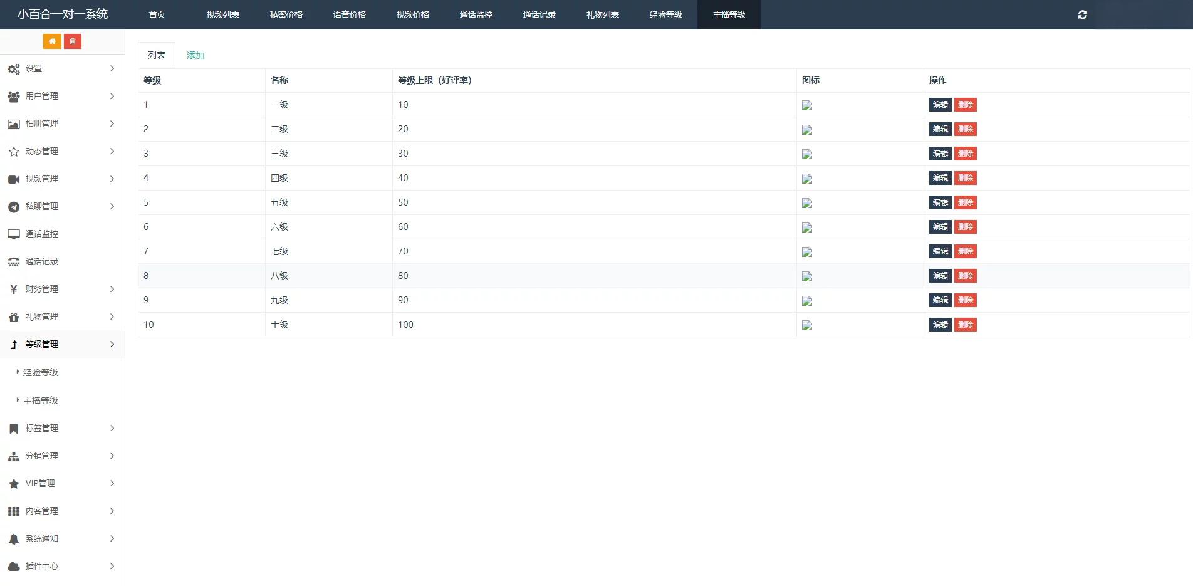Open 主播等级 in the sidebar submenu
Image resolution: width=1193 pixels, height=586 pixels.
[41, 400]
